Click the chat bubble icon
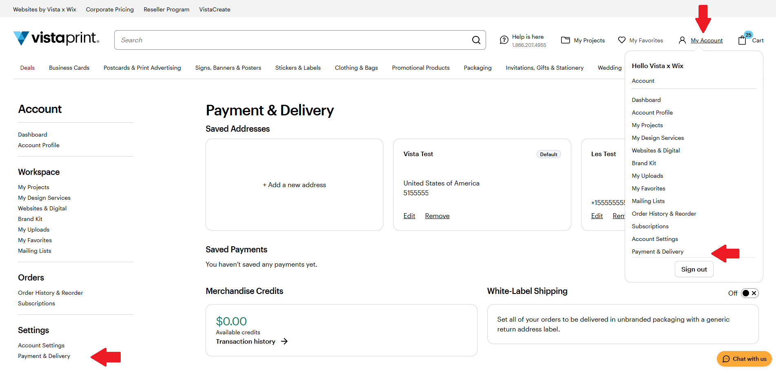The width and height of the screenshot is (776, 371). point(726,359)
